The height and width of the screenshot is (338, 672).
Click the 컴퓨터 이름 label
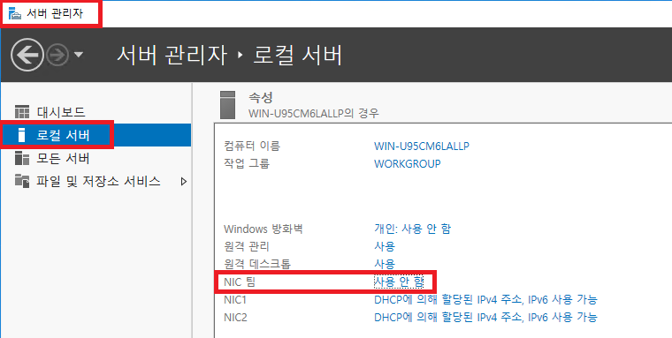252,146
